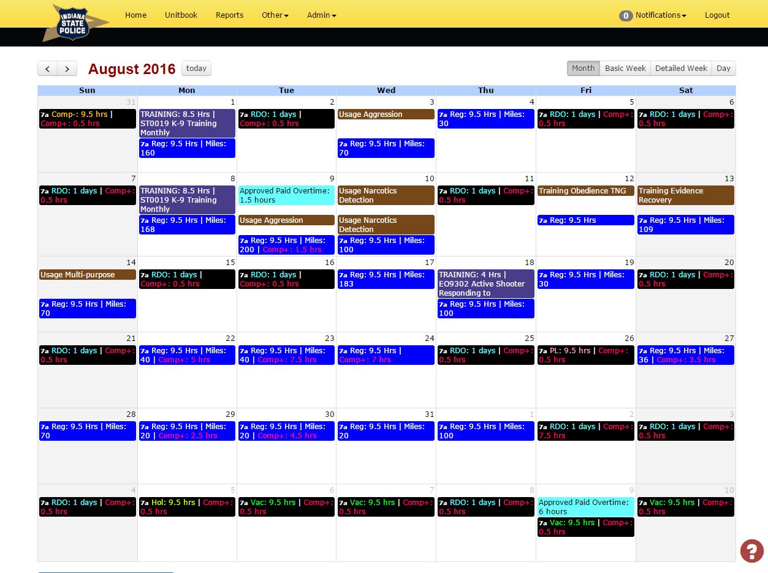
Task: Open Approved Paid Overtime 1.5 hours entry
Action: click(x=286, y=195)
